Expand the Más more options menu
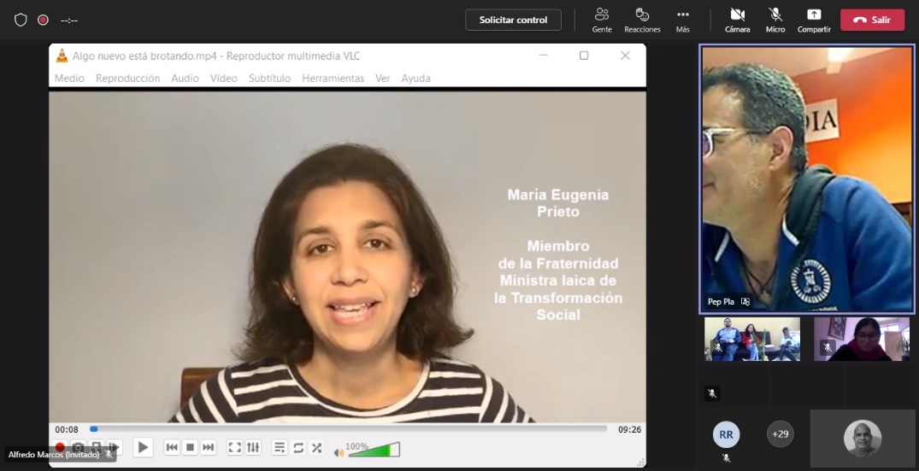Viewport: 919px width, 471px height. (x=682, y=20)
